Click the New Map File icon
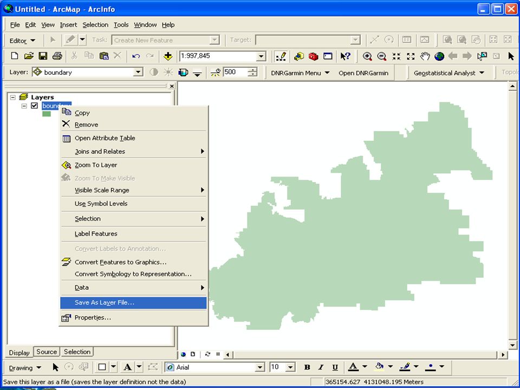 (x=14, y=56)
